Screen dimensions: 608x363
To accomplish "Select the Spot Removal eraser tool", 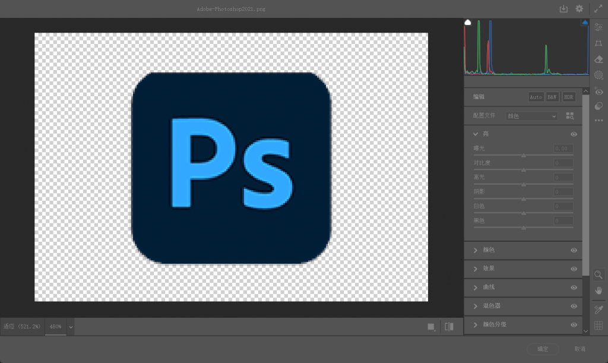I will pos(598,59).
